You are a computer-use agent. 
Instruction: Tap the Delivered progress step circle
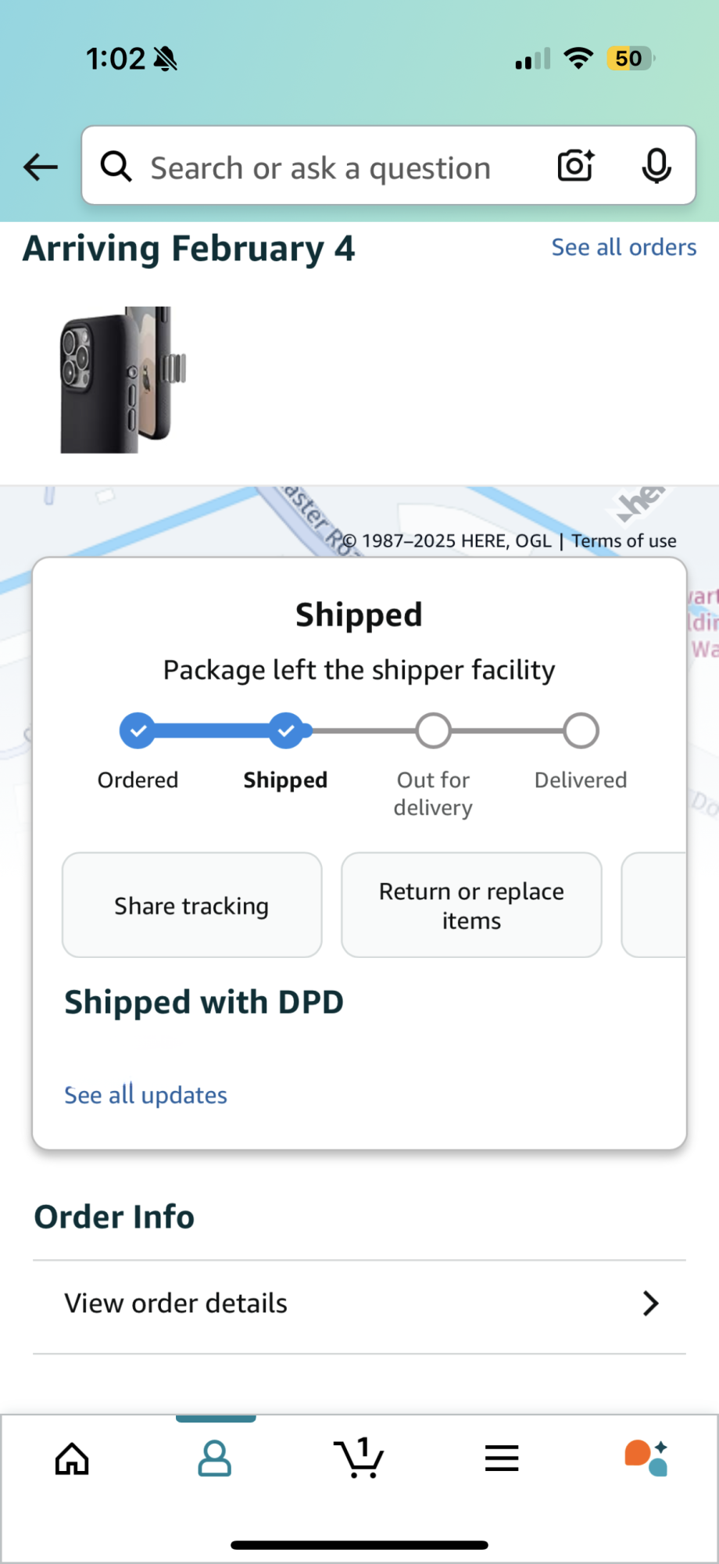[581, 731]
